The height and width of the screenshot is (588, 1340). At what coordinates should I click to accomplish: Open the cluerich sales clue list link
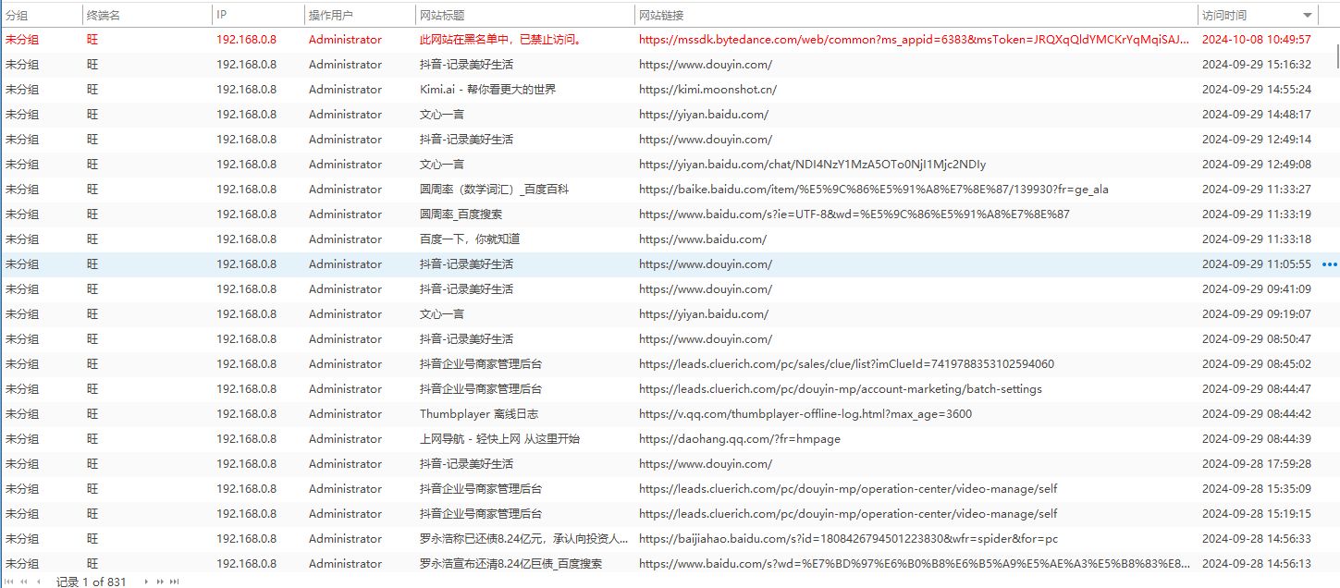tap(846, 364)
